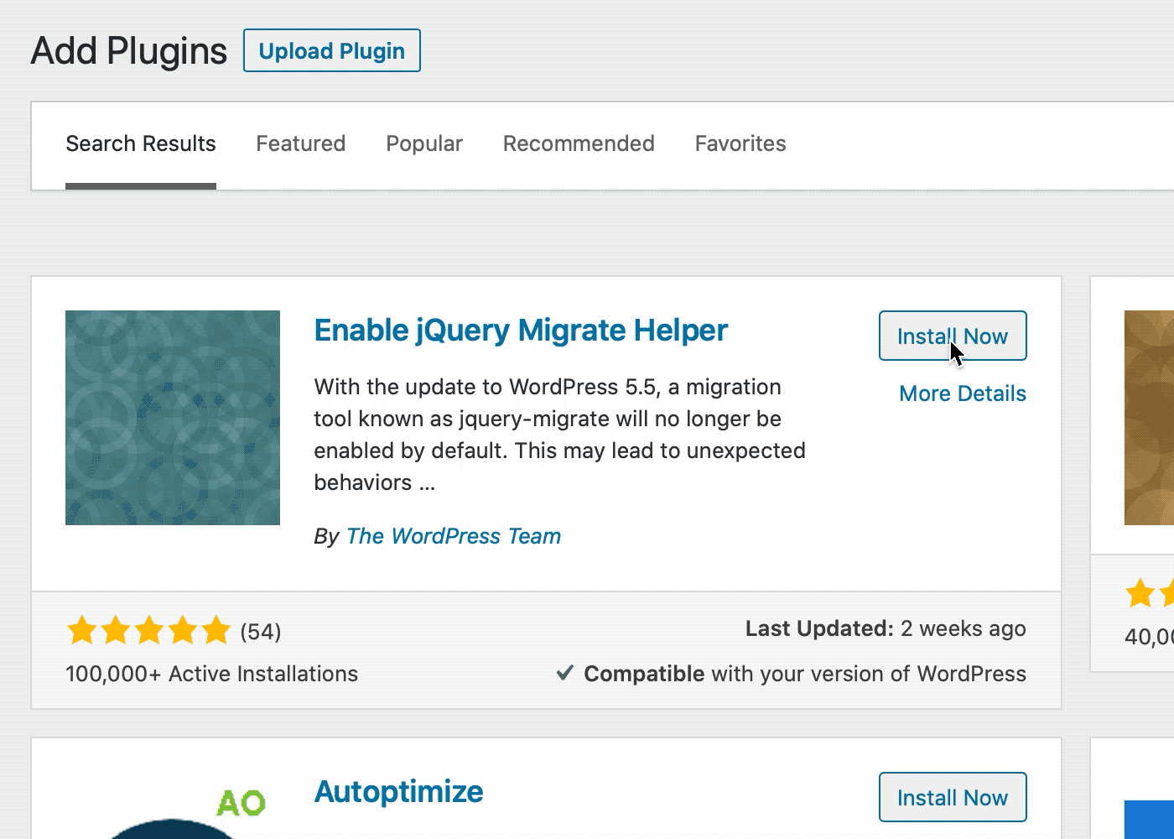
Task: Click the Upload Plugin button
Action: (331, 51)
